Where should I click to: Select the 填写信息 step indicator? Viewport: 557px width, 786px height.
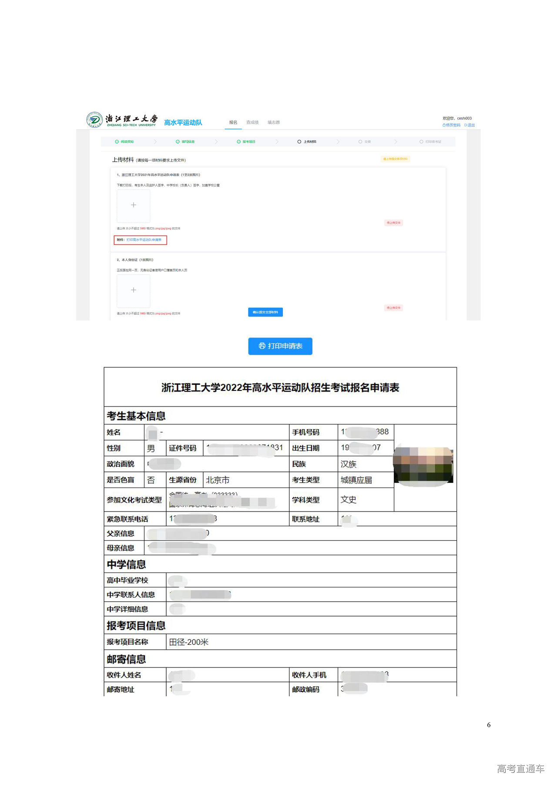point(185,142)
